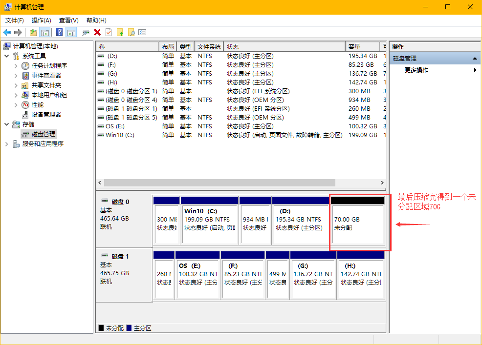
Task: Open the 查看(V) menu
Action: point(68,20)
